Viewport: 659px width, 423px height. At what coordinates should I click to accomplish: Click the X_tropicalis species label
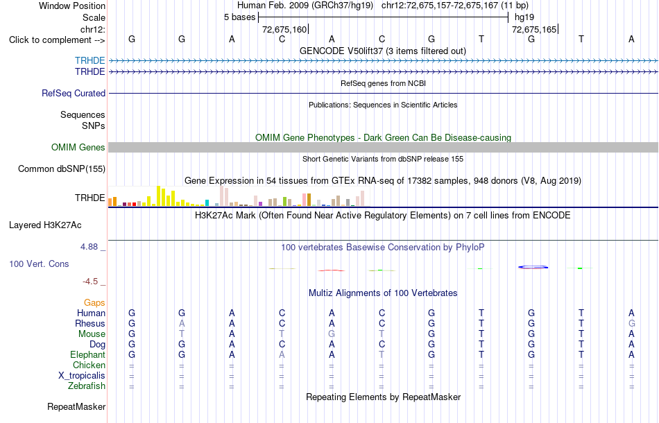click(x=82, y=376)
